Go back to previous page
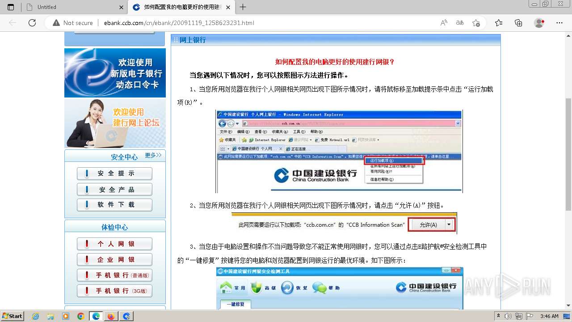572x322 pixels. (13, 23)
